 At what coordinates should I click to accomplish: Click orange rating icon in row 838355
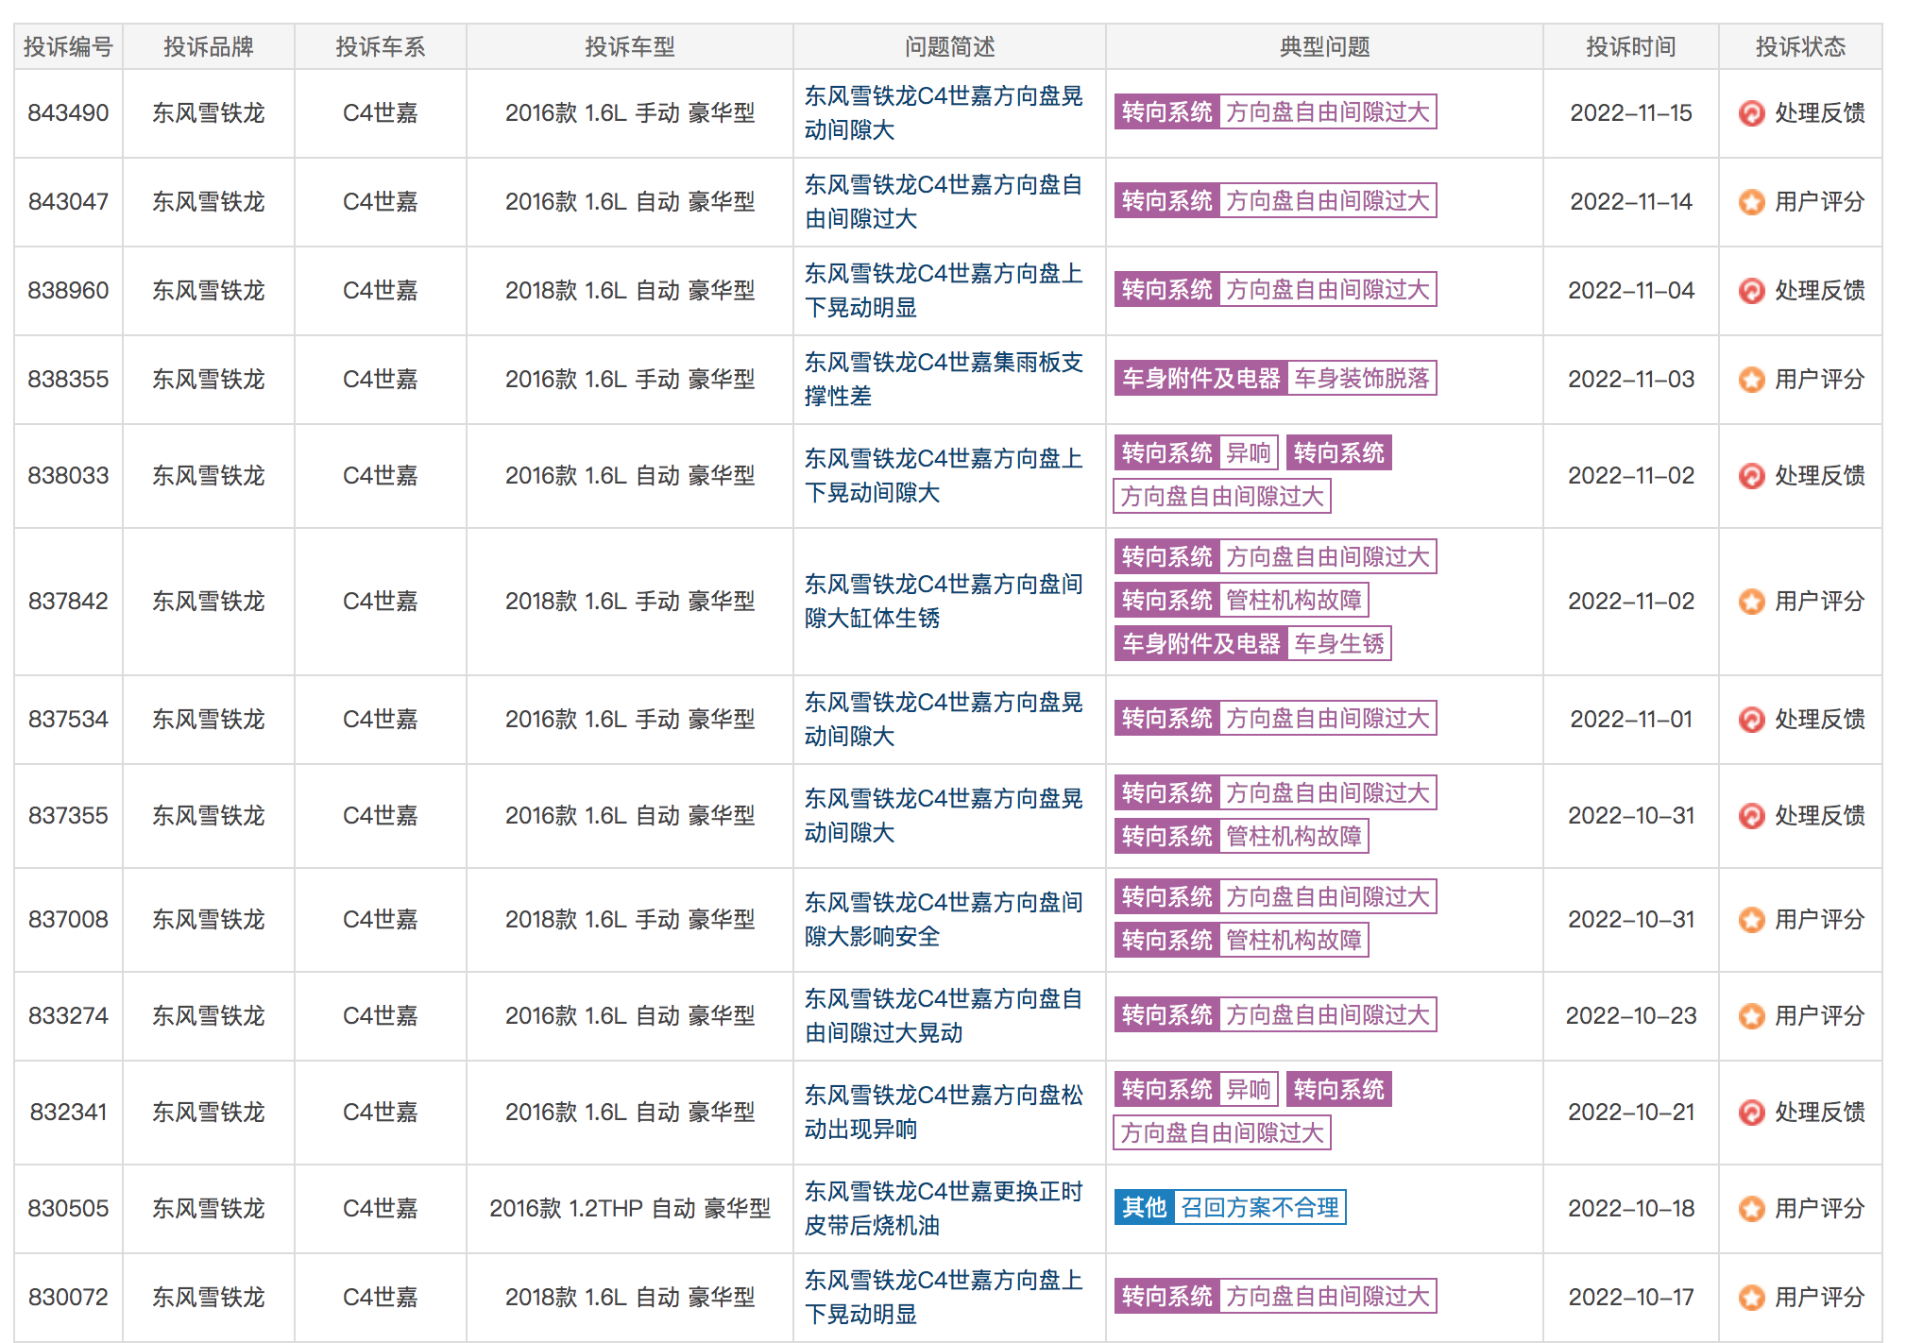[1751, 380]
